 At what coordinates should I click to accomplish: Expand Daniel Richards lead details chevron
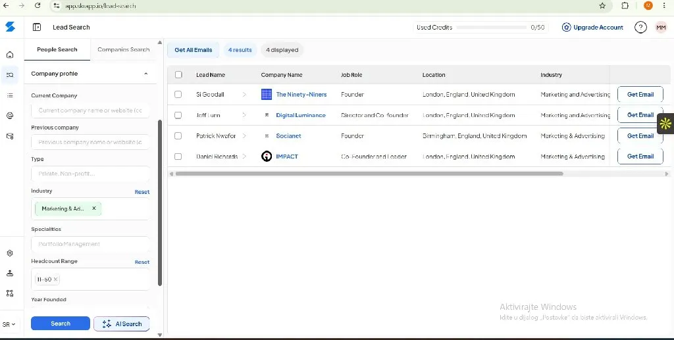pyautogui.click(x=244, y=157)
